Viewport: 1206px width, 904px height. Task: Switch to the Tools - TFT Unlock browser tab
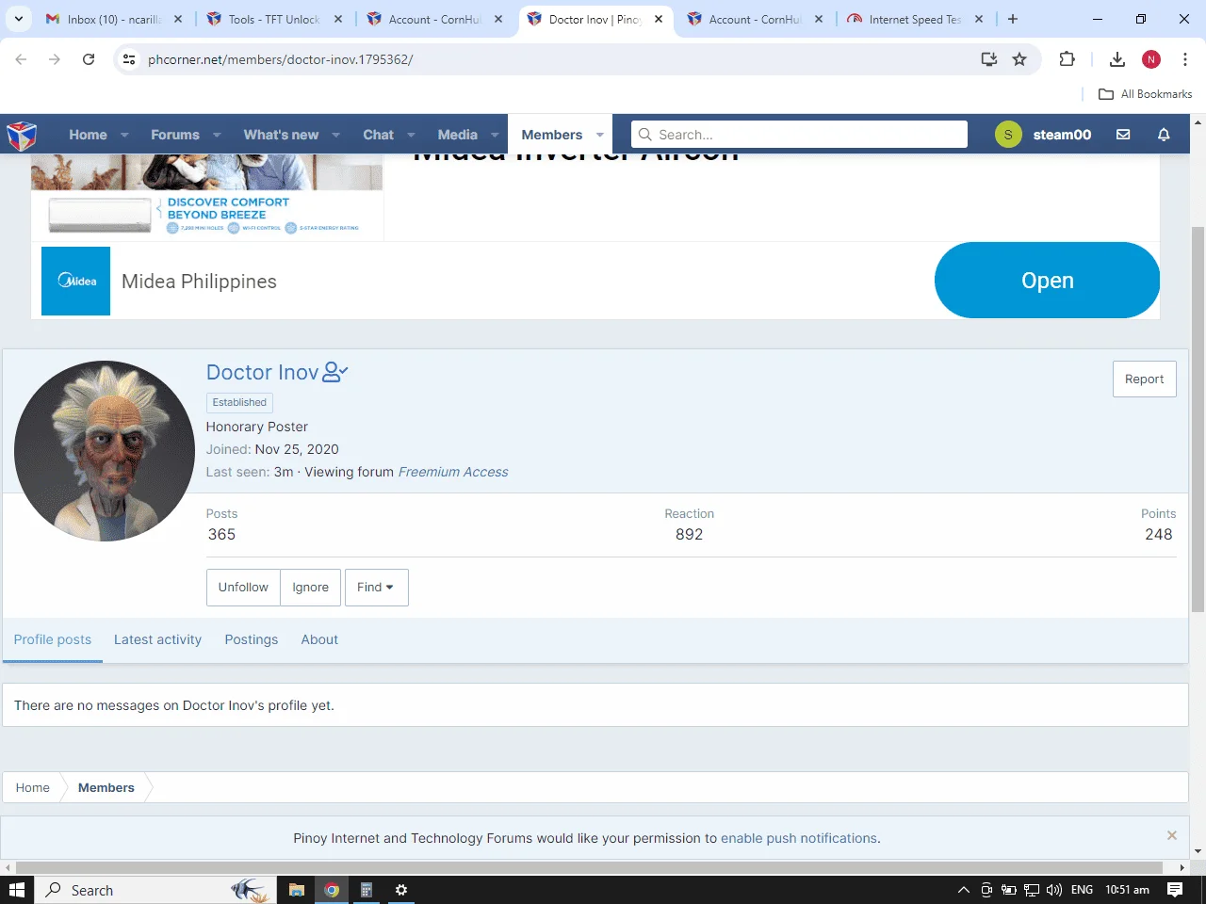coord(273,19)
